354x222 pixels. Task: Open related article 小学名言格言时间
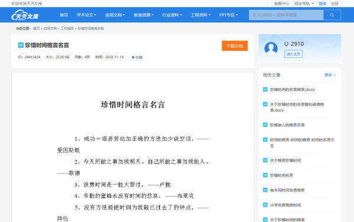point(286,205)
